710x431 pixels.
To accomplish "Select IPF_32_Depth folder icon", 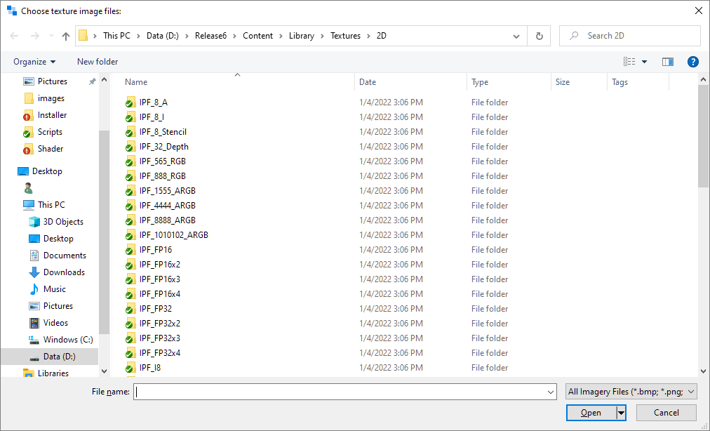I will (130, 147).
